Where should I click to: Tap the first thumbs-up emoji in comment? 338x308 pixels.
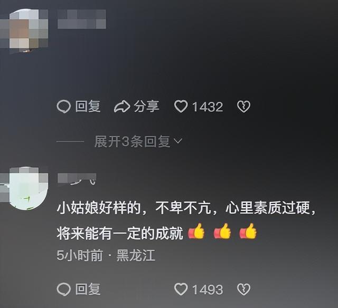click(x=196, y=231)
